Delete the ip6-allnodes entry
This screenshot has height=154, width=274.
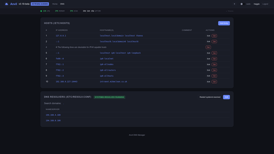coord(214,64)
